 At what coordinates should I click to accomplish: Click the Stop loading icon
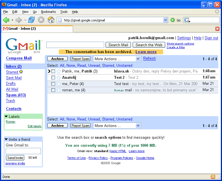[41, 20]
